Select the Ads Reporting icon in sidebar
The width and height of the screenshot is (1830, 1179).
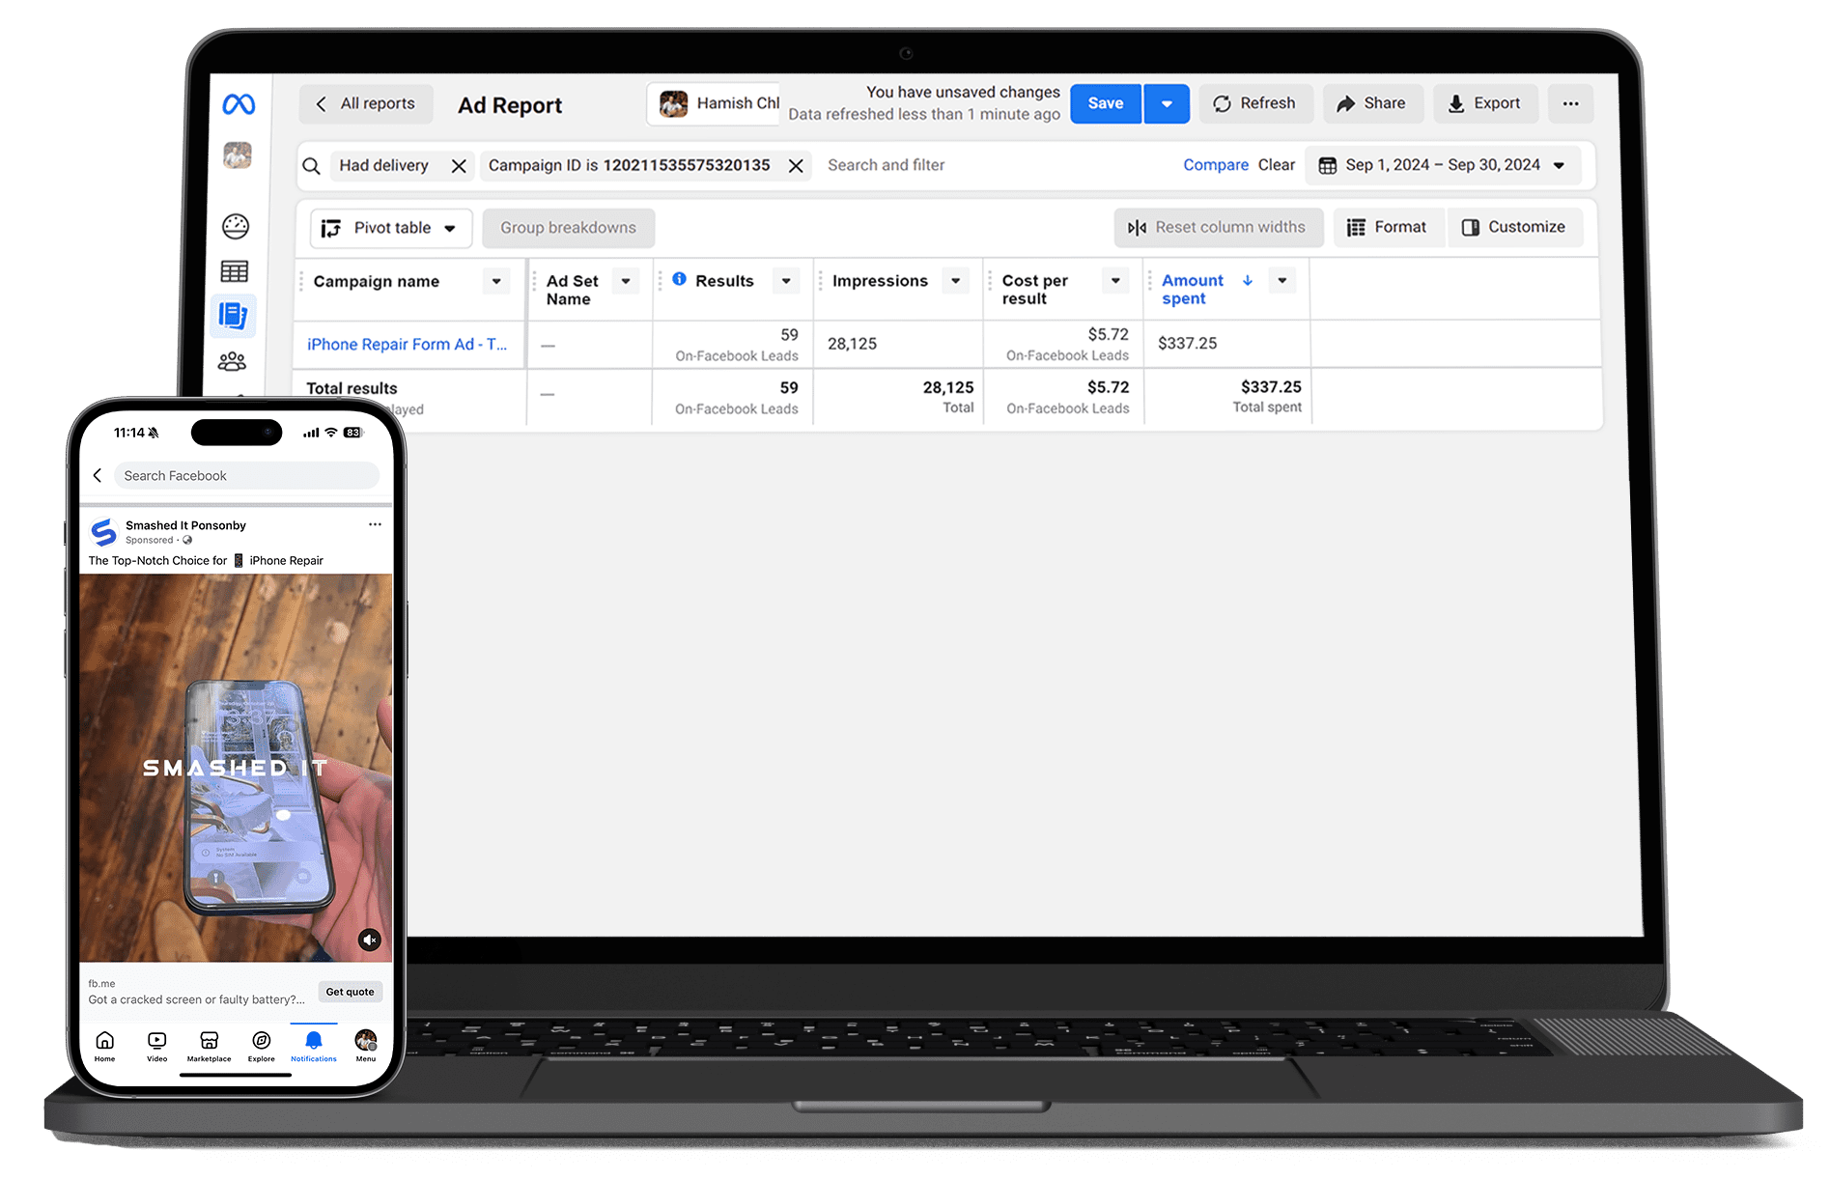[233, 315]
